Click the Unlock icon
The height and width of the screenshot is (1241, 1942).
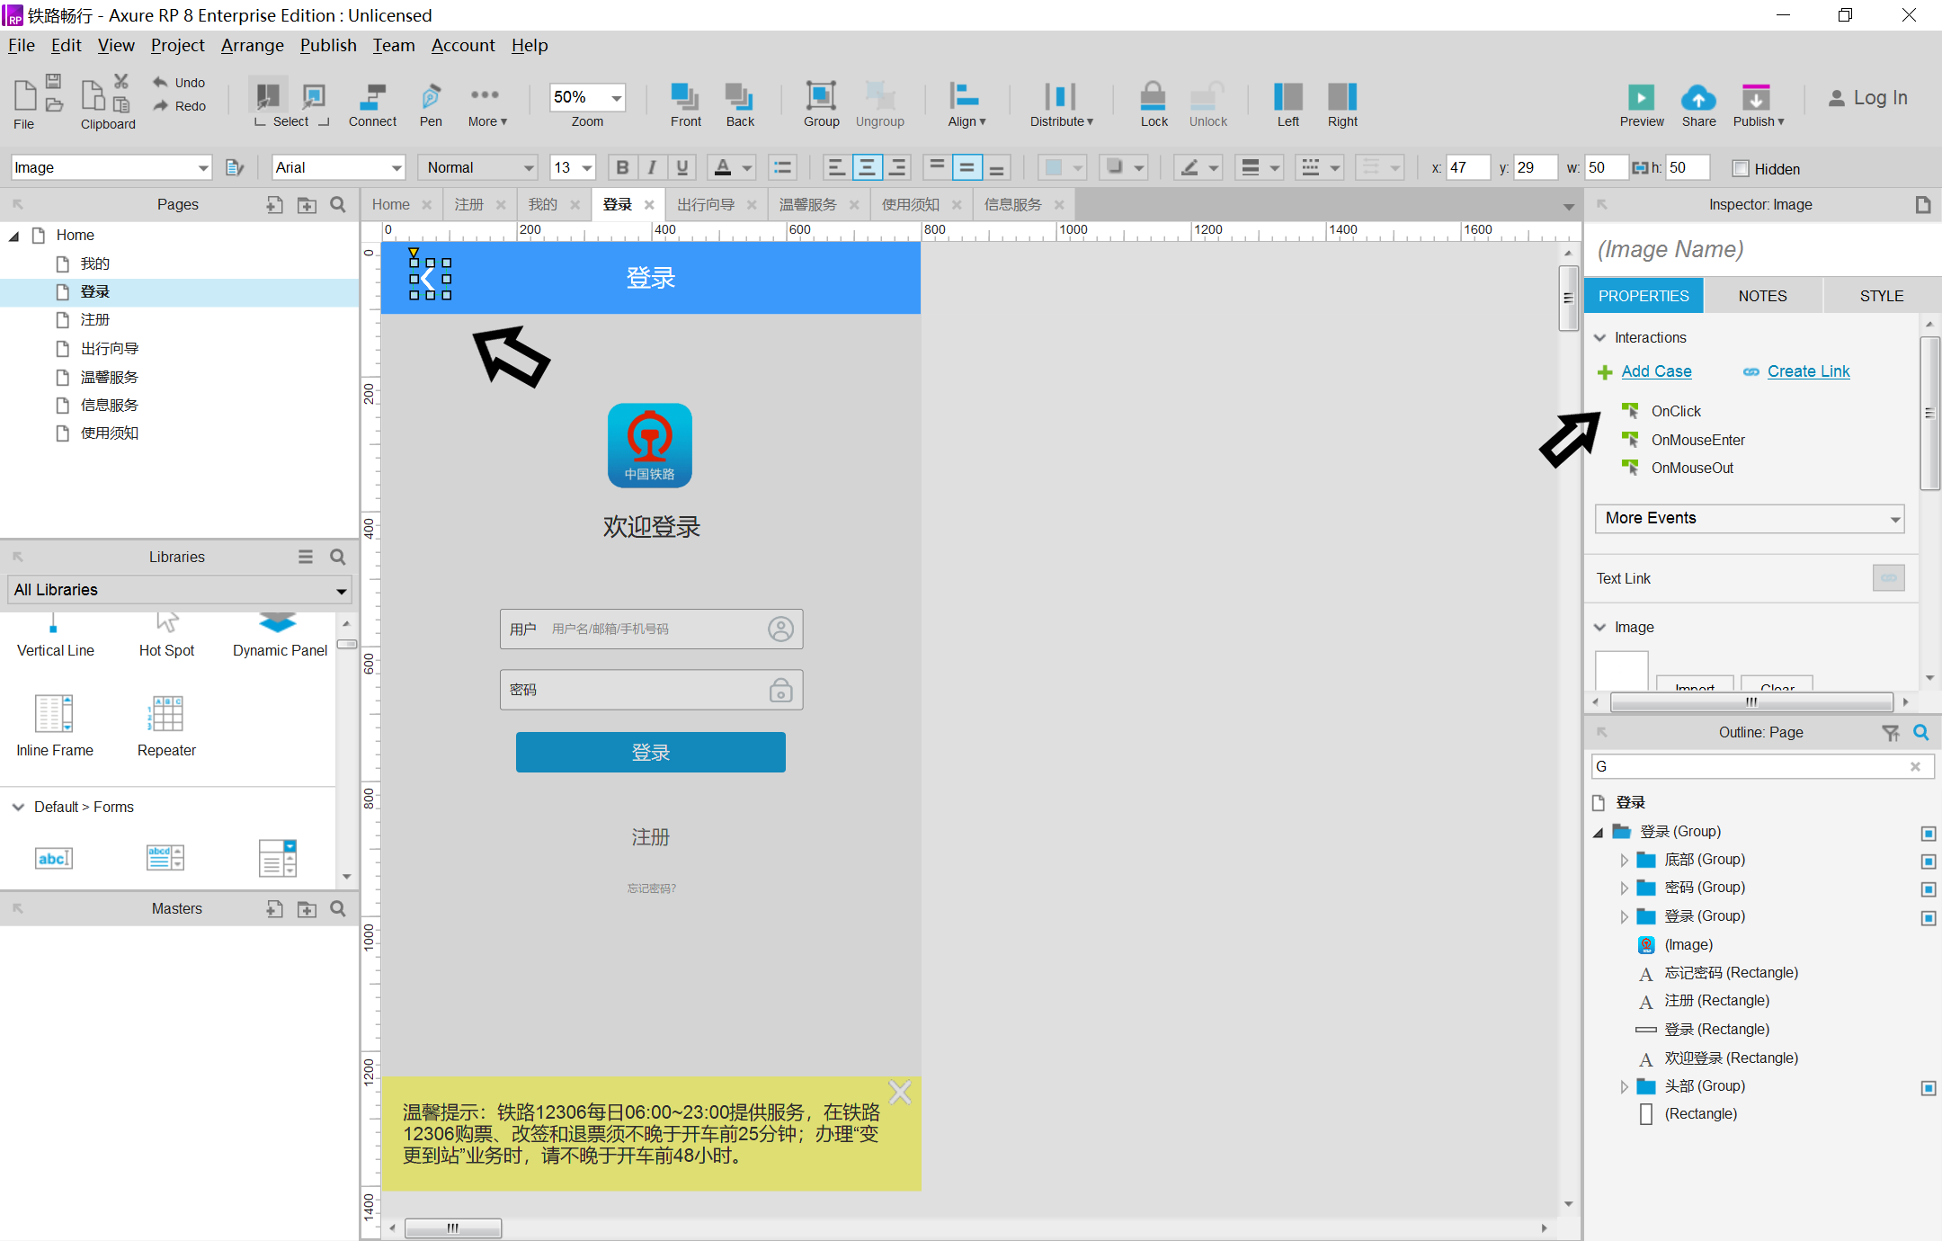1207,101
